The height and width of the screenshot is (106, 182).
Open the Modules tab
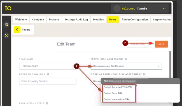pyautogui.click(x=99, y=20)
